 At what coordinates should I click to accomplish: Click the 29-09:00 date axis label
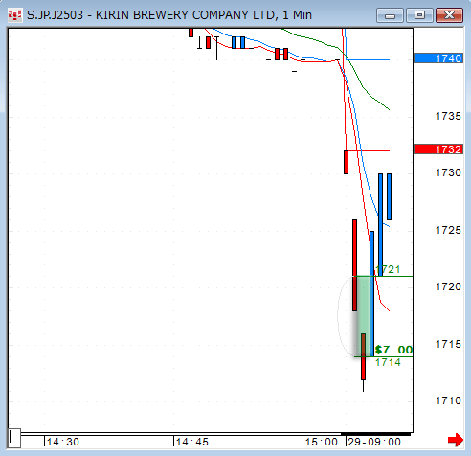(374, 442)
